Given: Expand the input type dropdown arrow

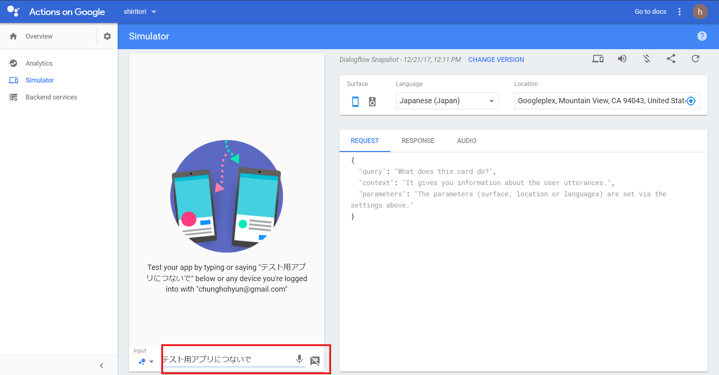Looking at the screenshot, I should coord(151,362).
